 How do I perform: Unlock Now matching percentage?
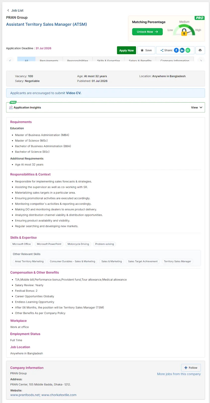(147, 32)
